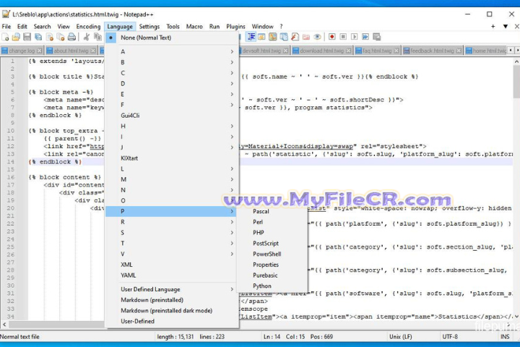The image size is (520, 347).
Task: Expand the S language submenu
Action: point(172,233)
